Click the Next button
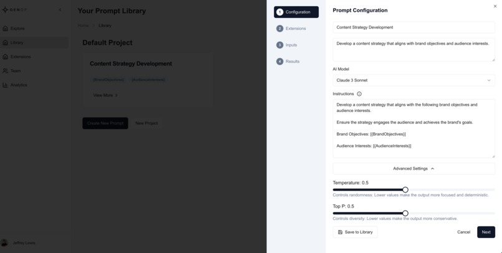 click(486, 232)
